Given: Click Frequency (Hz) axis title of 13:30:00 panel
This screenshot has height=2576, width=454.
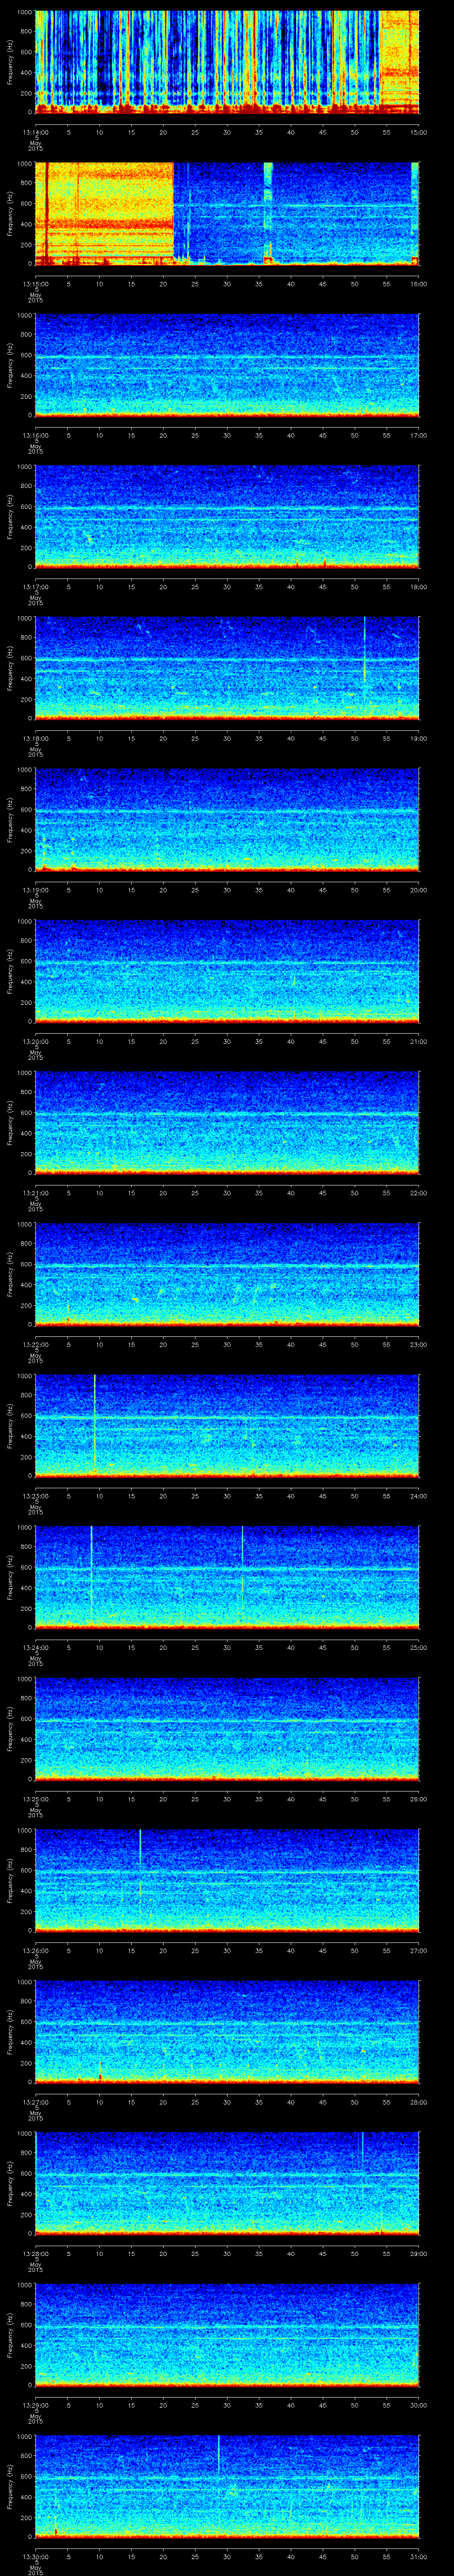Looking at the screenshot, I should (x=10, y=2487).
